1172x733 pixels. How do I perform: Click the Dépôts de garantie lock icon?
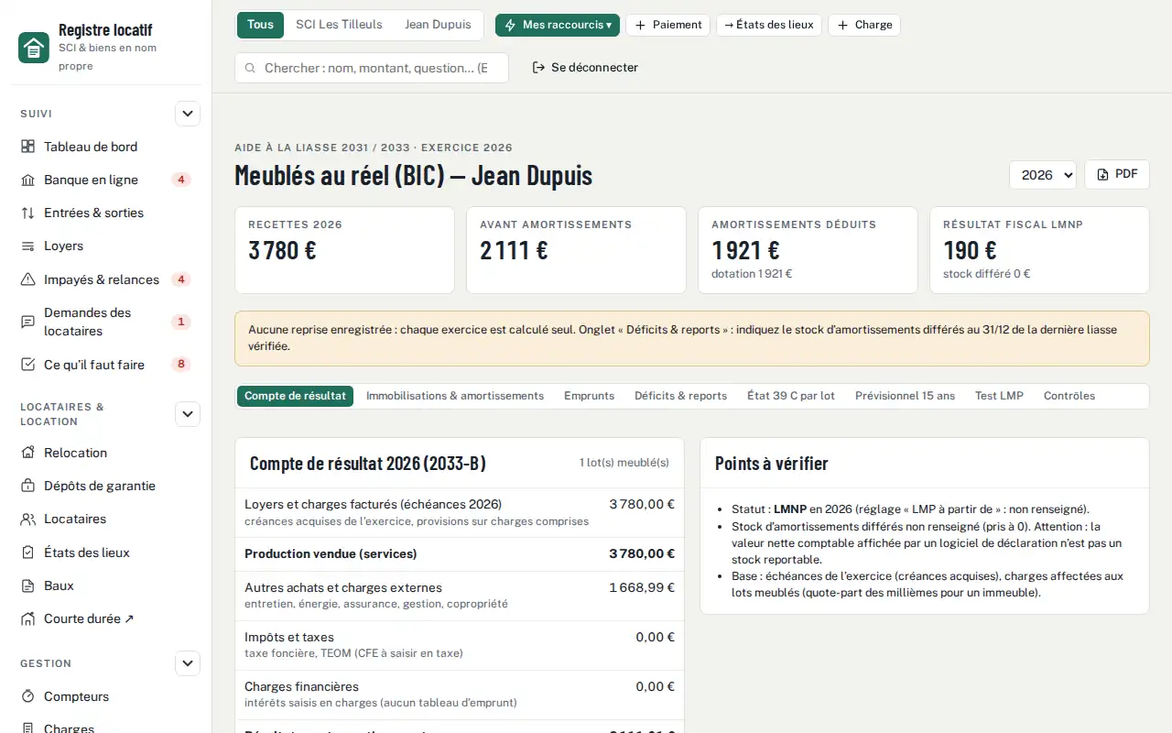(x=27, y=486)
